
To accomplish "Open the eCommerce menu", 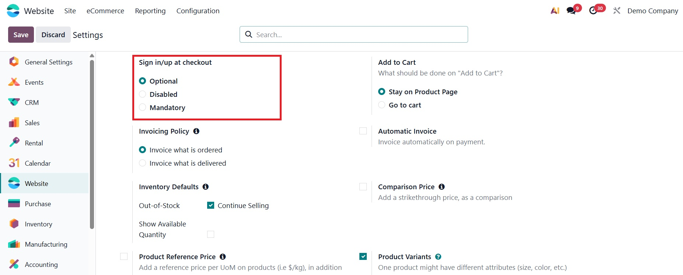I will [105, 11].
